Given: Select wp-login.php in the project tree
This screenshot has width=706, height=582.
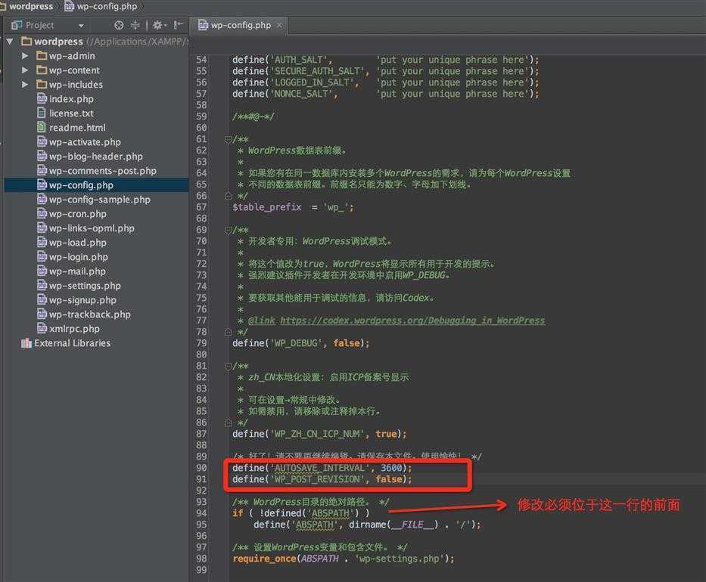Looking at the screenshot, I should [79, 257].
